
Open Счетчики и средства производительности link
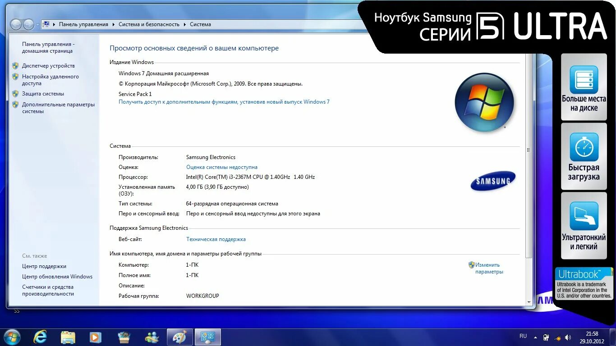tap(48, 291)
